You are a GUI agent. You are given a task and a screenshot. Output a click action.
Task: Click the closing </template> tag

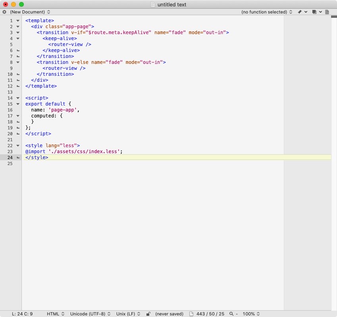41,86
